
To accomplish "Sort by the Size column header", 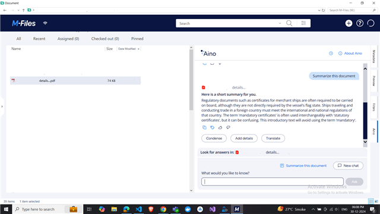I will click(x=109, y=49).
